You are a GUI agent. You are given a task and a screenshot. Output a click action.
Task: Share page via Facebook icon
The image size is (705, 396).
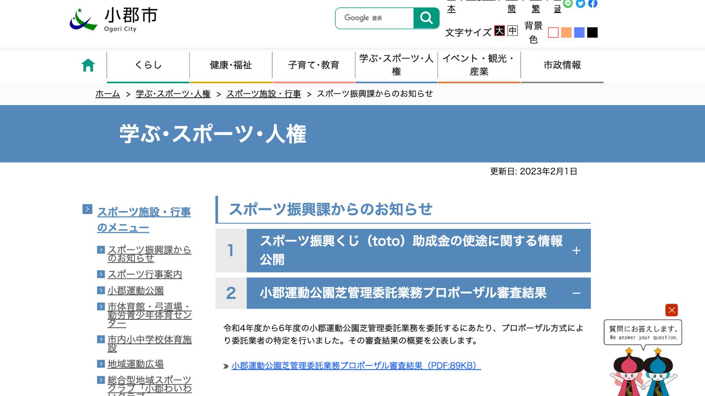coord(593,4)
